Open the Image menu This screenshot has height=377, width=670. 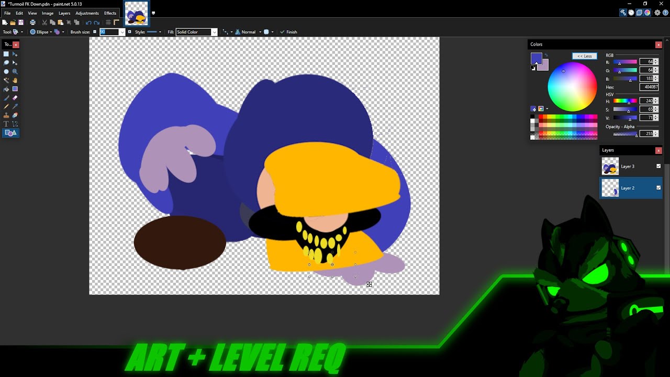48,13
